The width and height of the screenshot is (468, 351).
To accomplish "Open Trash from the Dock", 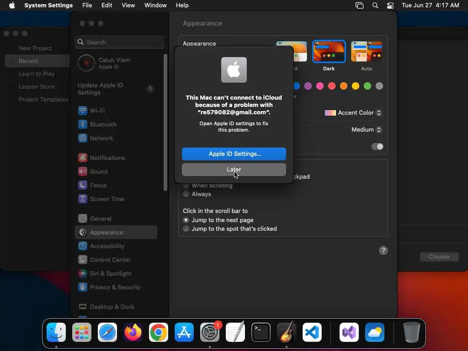I will (412, 332).
